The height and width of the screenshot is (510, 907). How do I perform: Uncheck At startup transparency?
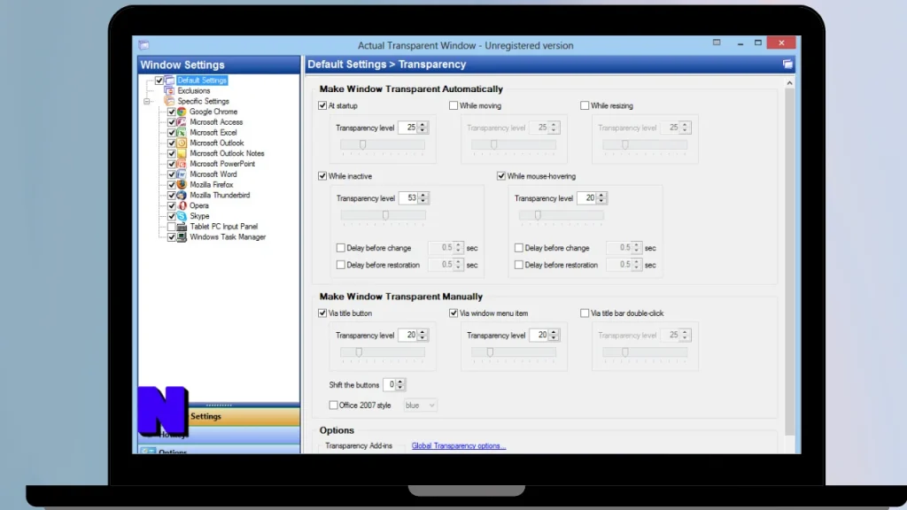[x=322, y=106]
